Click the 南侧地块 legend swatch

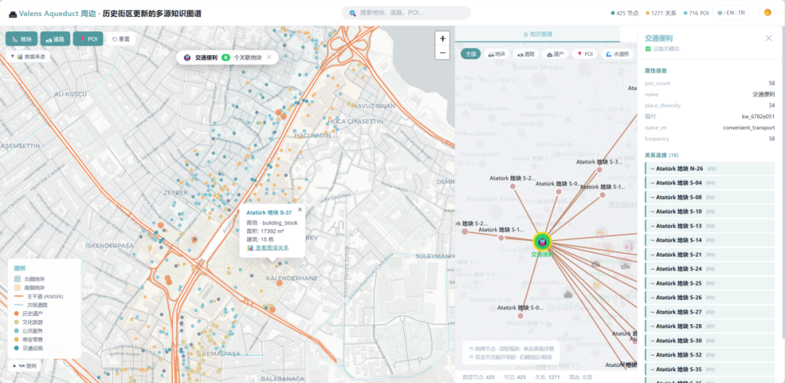pyautogui.click(x=17, y=287)
